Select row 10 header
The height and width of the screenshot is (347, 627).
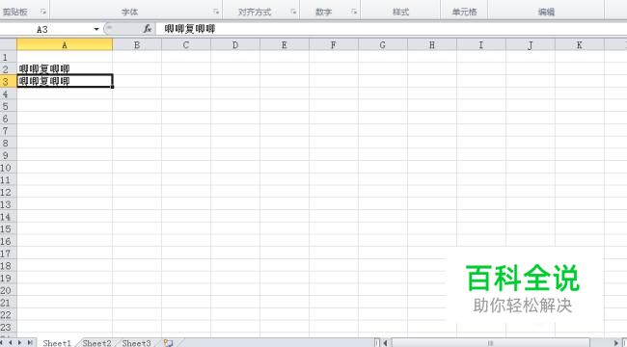[x=8, y=168]
